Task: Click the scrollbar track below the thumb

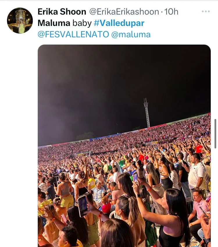Action: [x=215, y=197]
